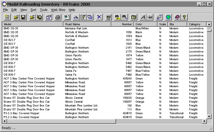Click the binoculars Find text icon

click(117, 17)
